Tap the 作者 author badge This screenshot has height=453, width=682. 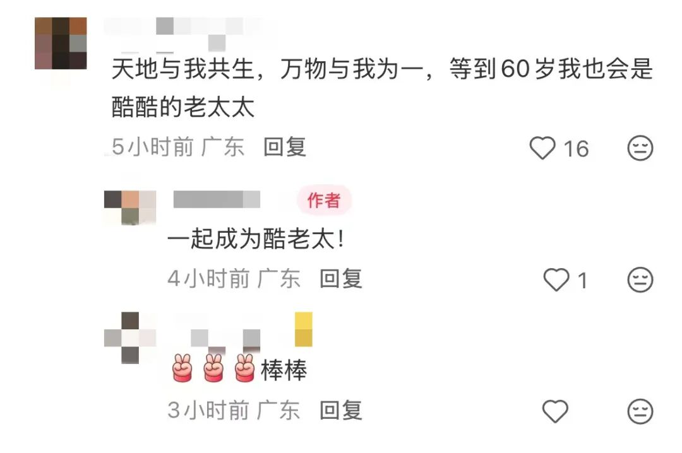click(324, 200)
